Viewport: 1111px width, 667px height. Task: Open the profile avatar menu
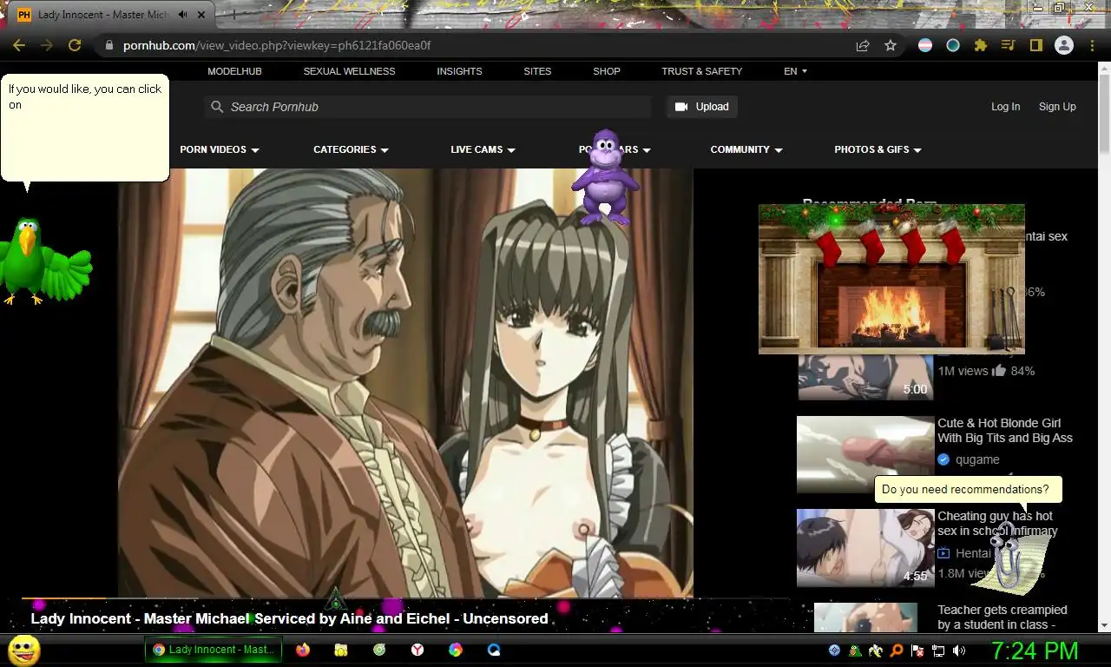tap(1064, 45)
